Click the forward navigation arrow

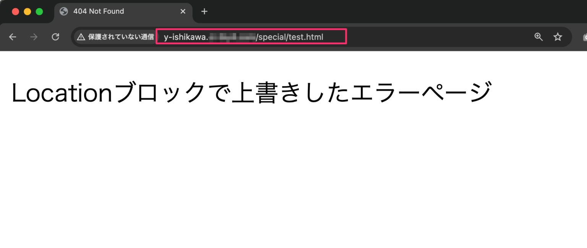pyautogui.click(x=34, y=37)
